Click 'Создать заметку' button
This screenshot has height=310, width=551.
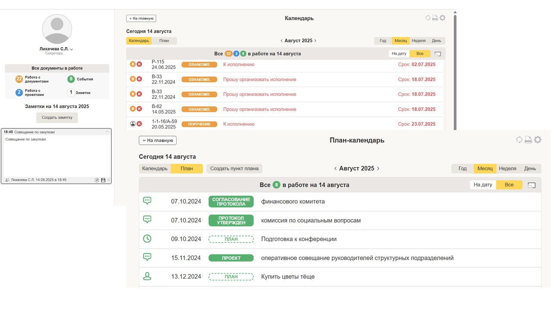(57, 118)
